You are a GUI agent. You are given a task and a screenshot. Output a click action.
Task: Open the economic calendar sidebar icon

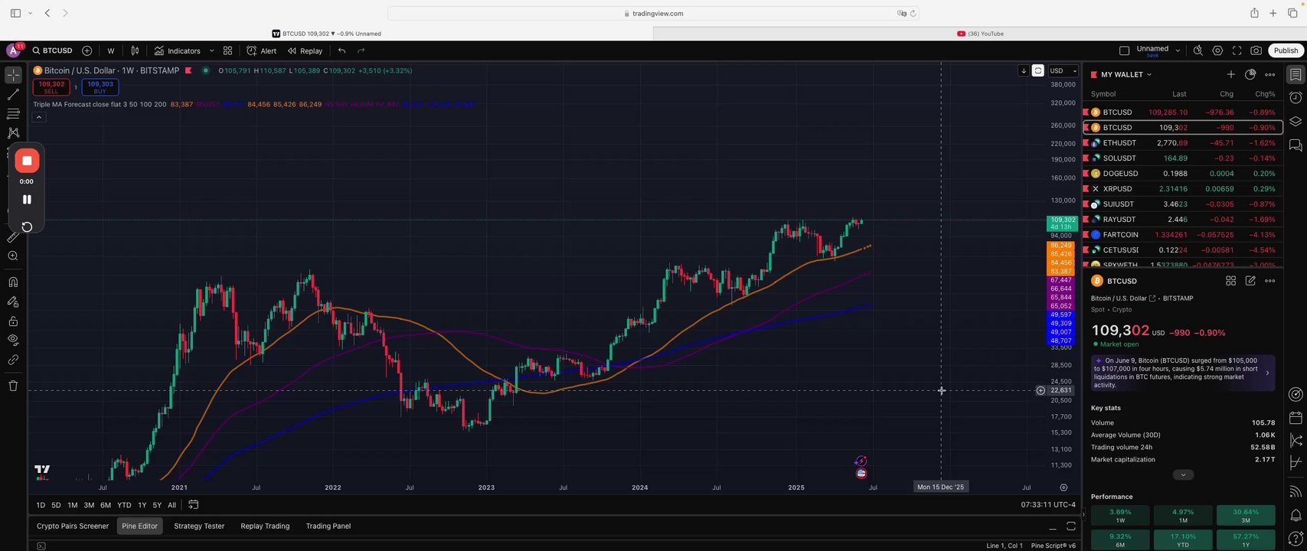coord(1295,418)
